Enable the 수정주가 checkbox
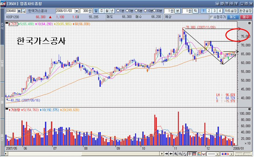The image size is (254, 157). [212, 17]
